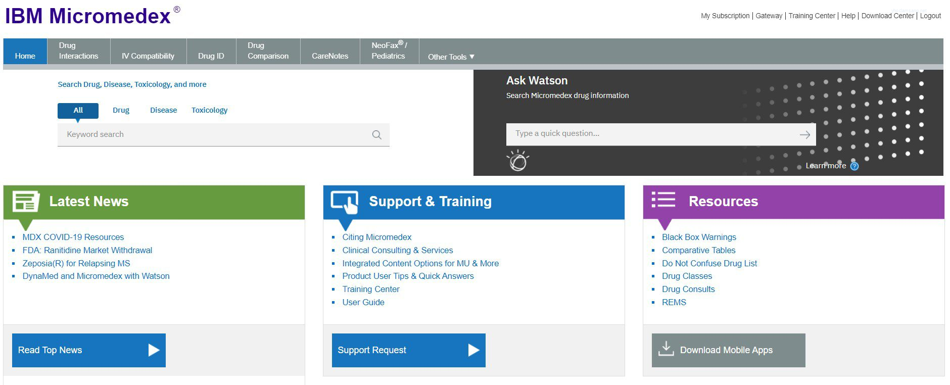Click the Download Mobile Apps button

729,350
